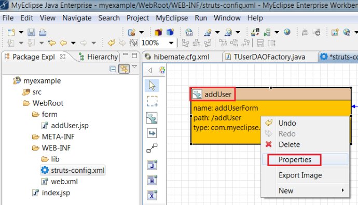The height and width of the screenshot is (205, 358).
Task: Click the purple box package toolbar icon
Action: click(158, 32)
